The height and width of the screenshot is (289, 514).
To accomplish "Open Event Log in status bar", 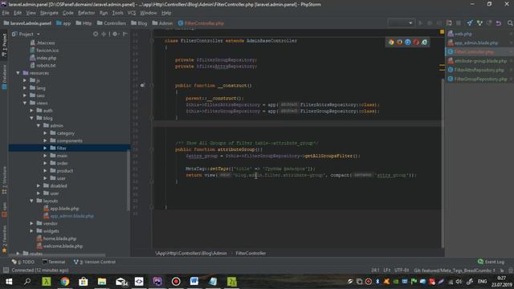I will pos(491,262).
